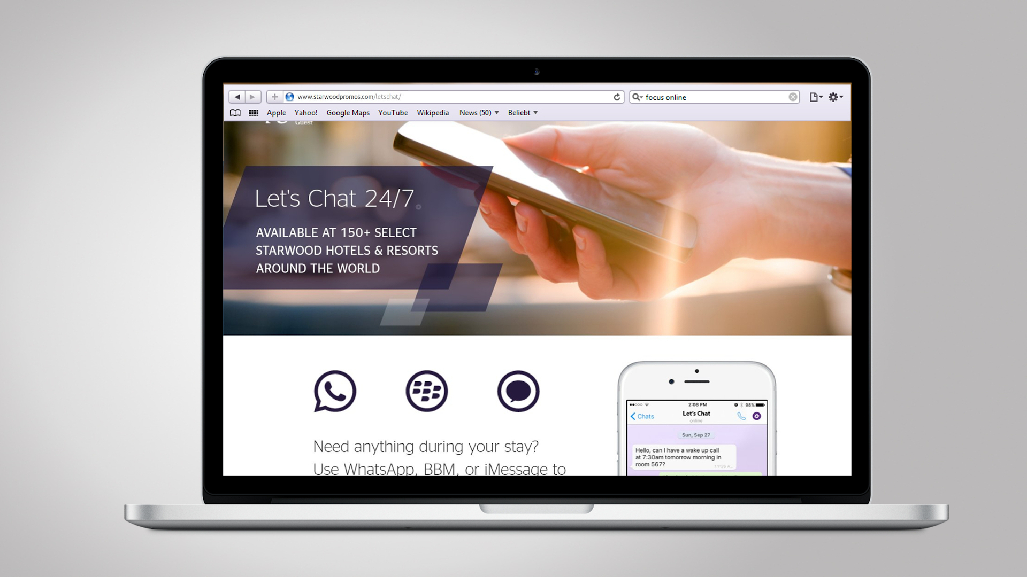Click the Apple bookmark in toolbar

(x=275, y=113)
